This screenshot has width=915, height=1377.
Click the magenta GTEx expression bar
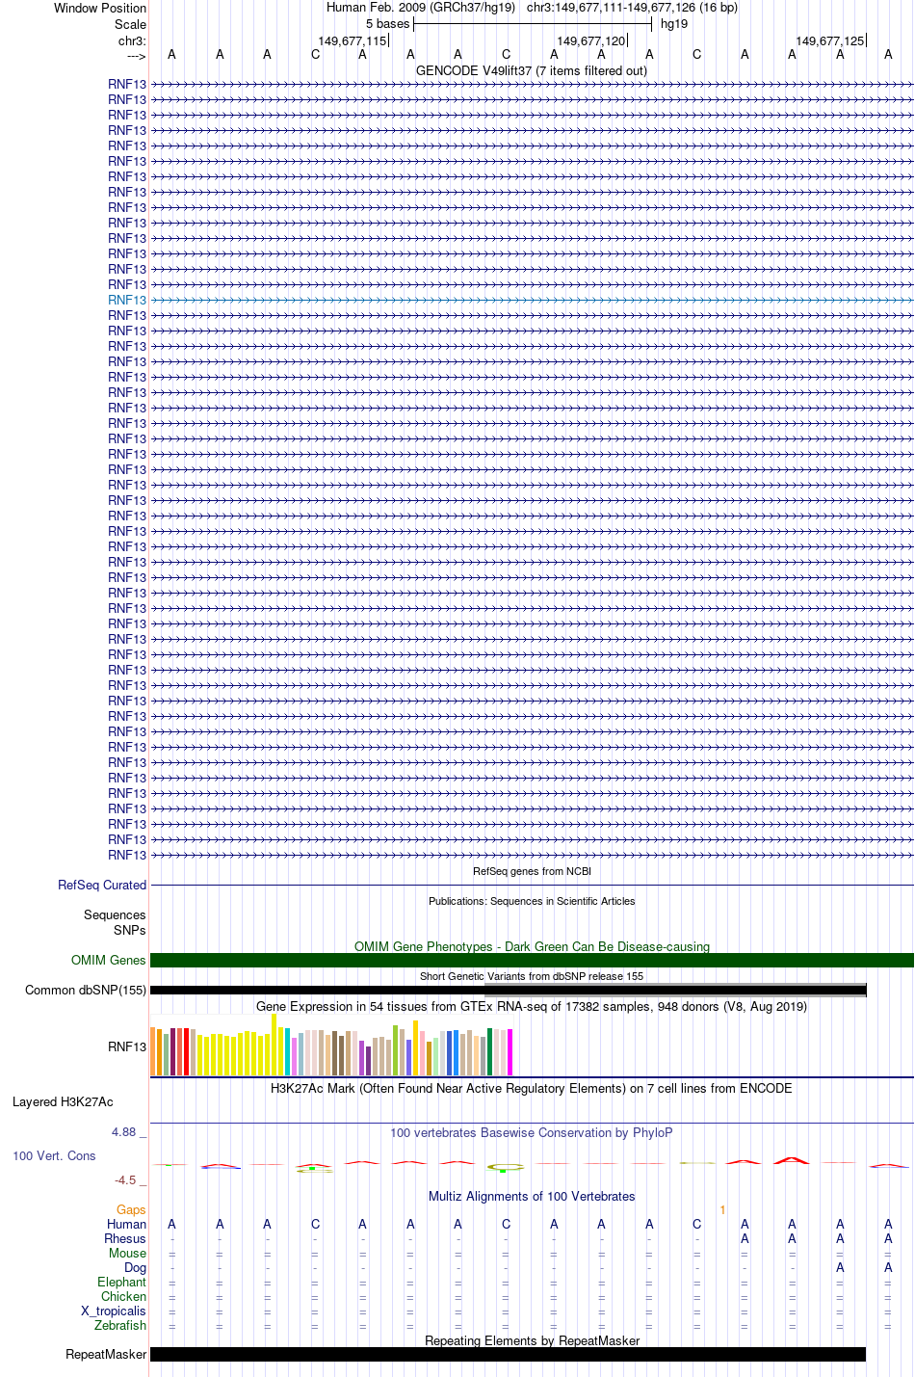[510, 1051]
